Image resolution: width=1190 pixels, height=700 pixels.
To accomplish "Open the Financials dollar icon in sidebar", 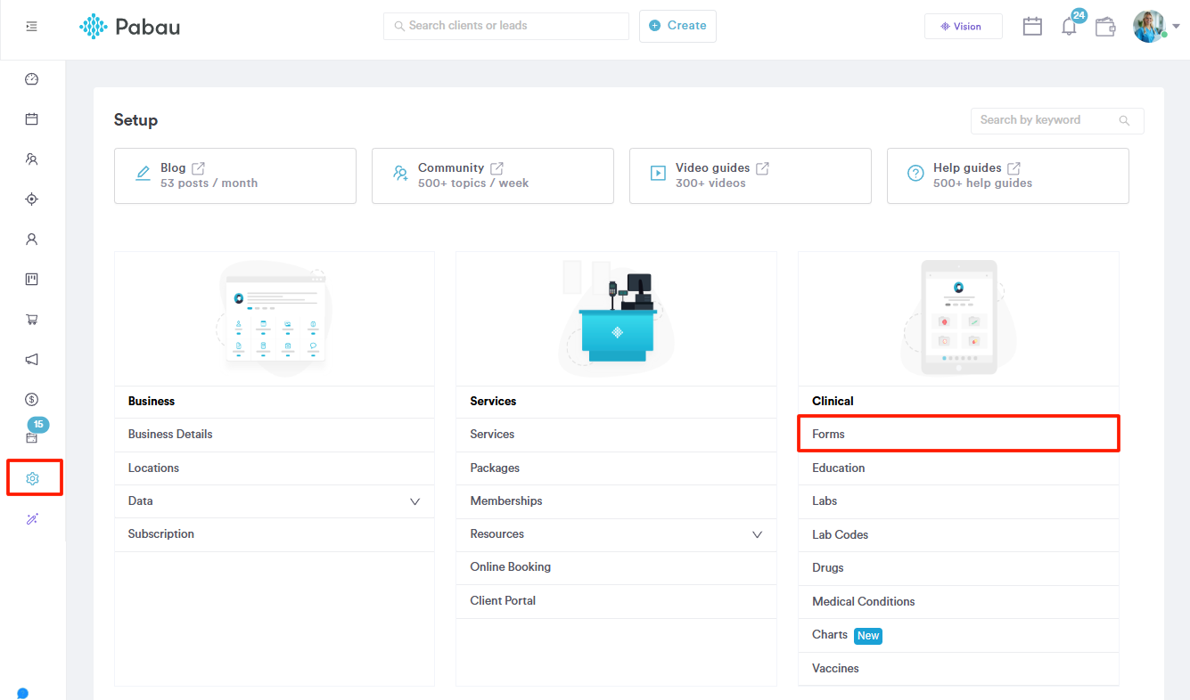I will point(31,399).
